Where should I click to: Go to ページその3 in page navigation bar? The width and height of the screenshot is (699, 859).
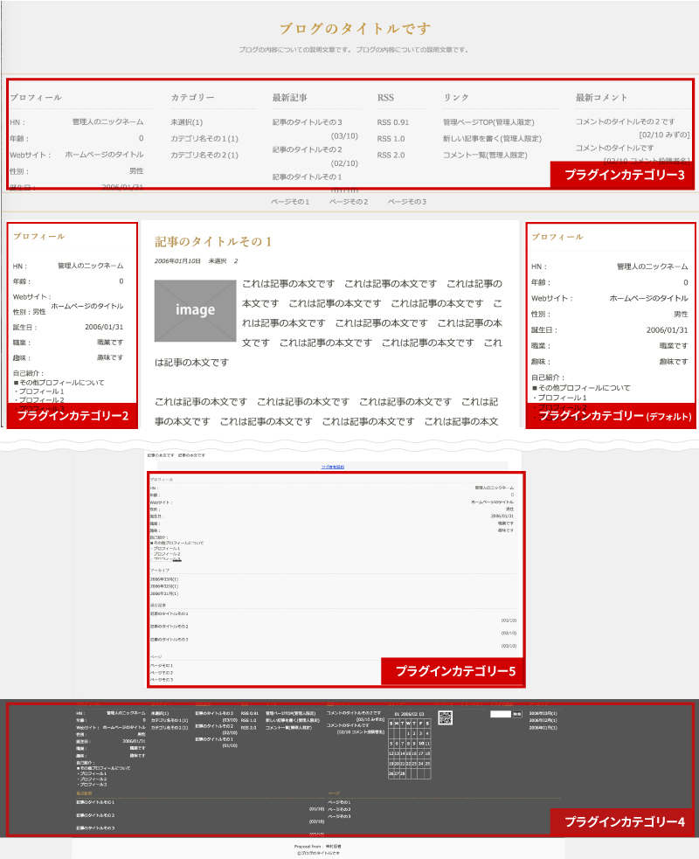(407, 202)
